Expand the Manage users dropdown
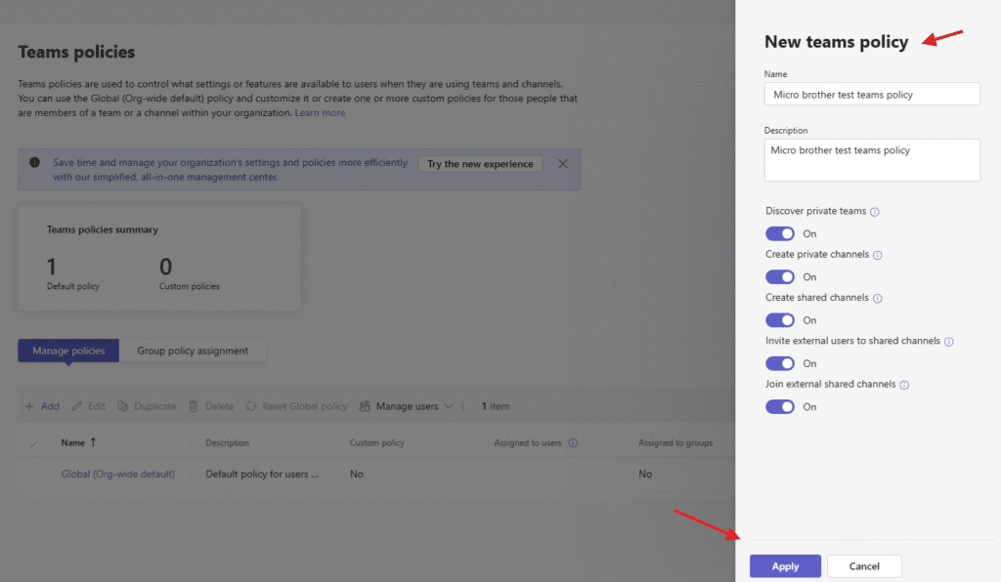Image resolution: width=1001 pixels, height=582 pixels. (x=406, y=406)
